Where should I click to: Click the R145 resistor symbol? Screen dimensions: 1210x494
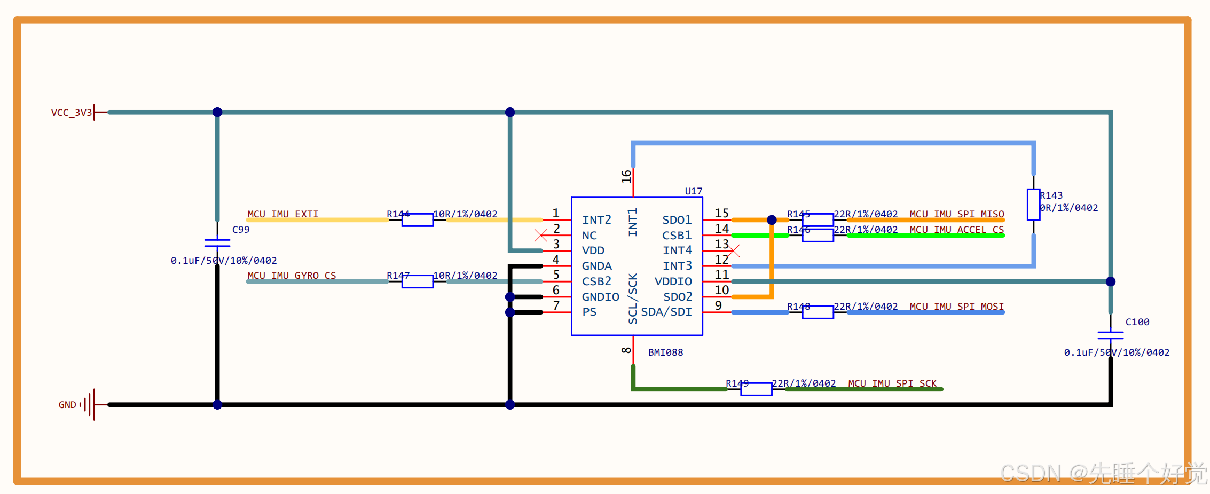(818, 220)
